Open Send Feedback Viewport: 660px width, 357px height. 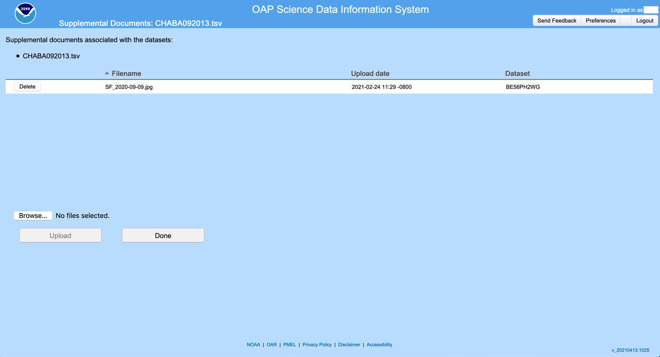(x=557, y=21)
